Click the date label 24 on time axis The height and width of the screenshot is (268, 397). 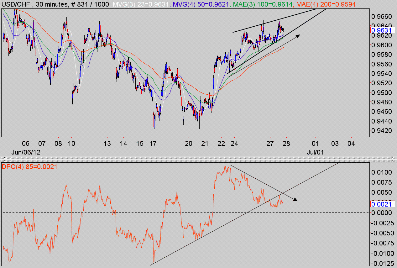pos(234,144)
